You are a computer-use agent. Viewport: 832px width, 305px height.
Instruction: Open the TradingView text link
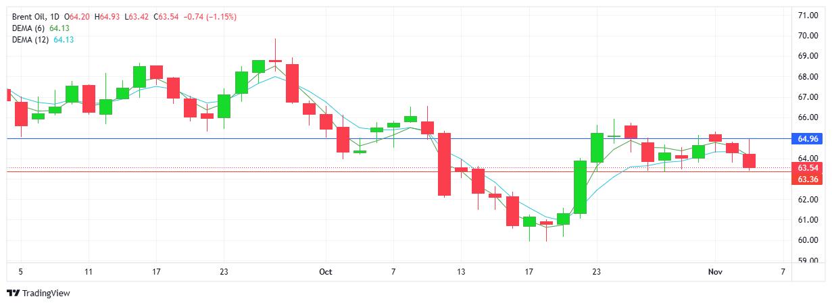click(46, 294)
